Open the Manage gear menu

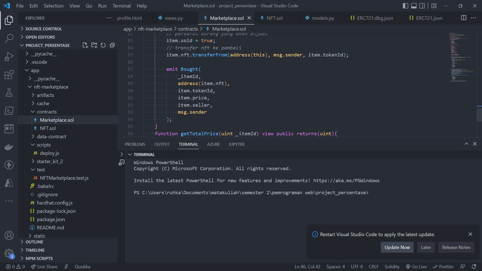tap(9, 253)
